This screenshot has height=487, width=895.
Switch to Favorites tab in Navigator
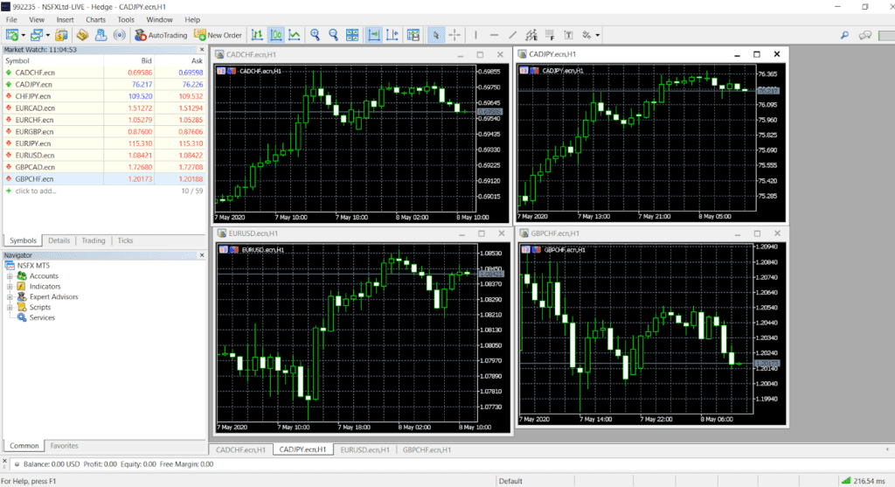(64, 446)
